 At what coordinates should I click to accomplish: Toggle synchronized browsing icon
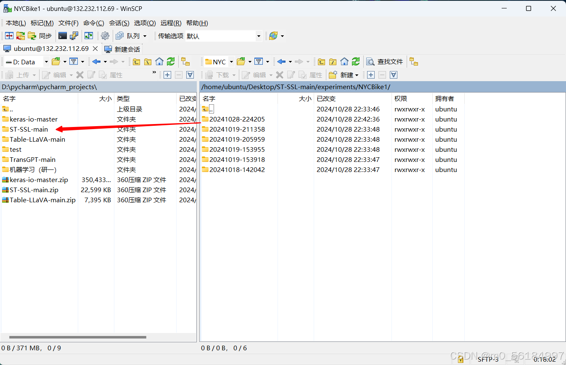coord(89,36)
